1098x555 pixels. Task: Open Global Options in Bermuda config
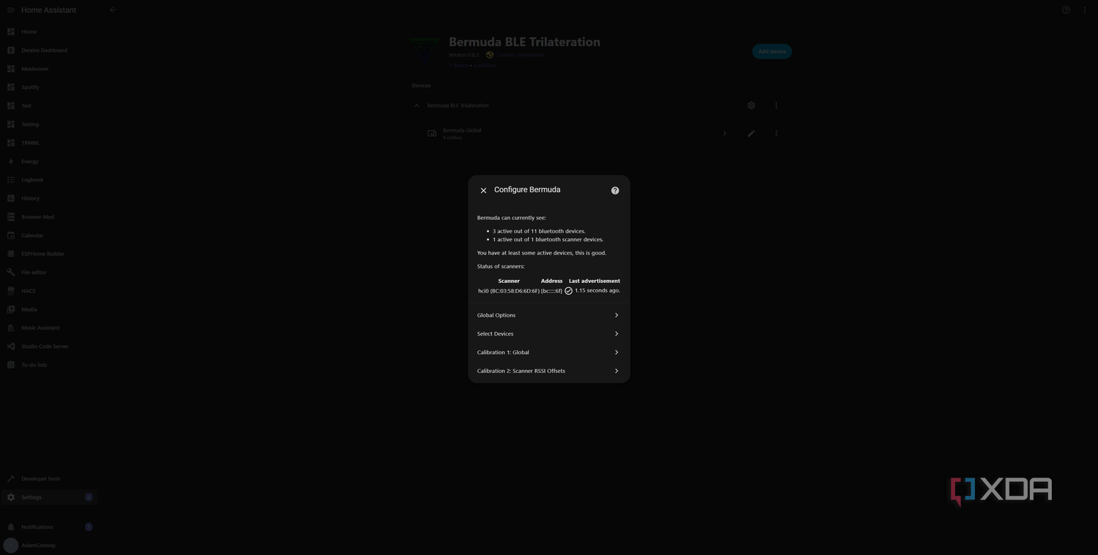(549, 315)
